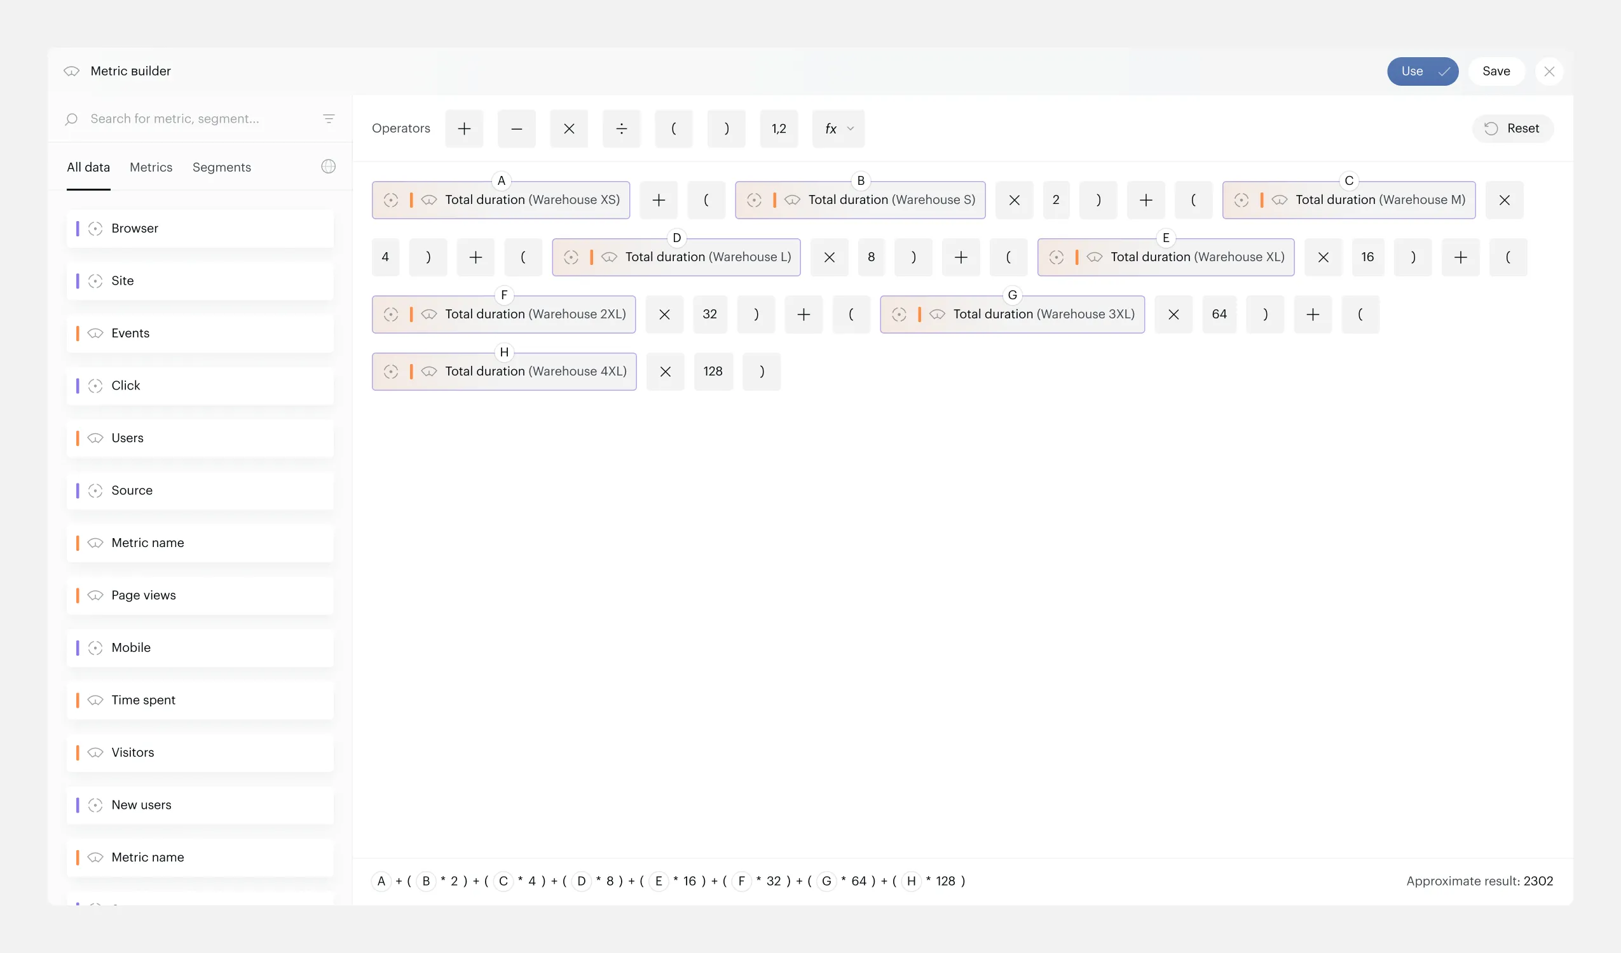Click the globe icon next to Segments tab

(x=329, y=166)
